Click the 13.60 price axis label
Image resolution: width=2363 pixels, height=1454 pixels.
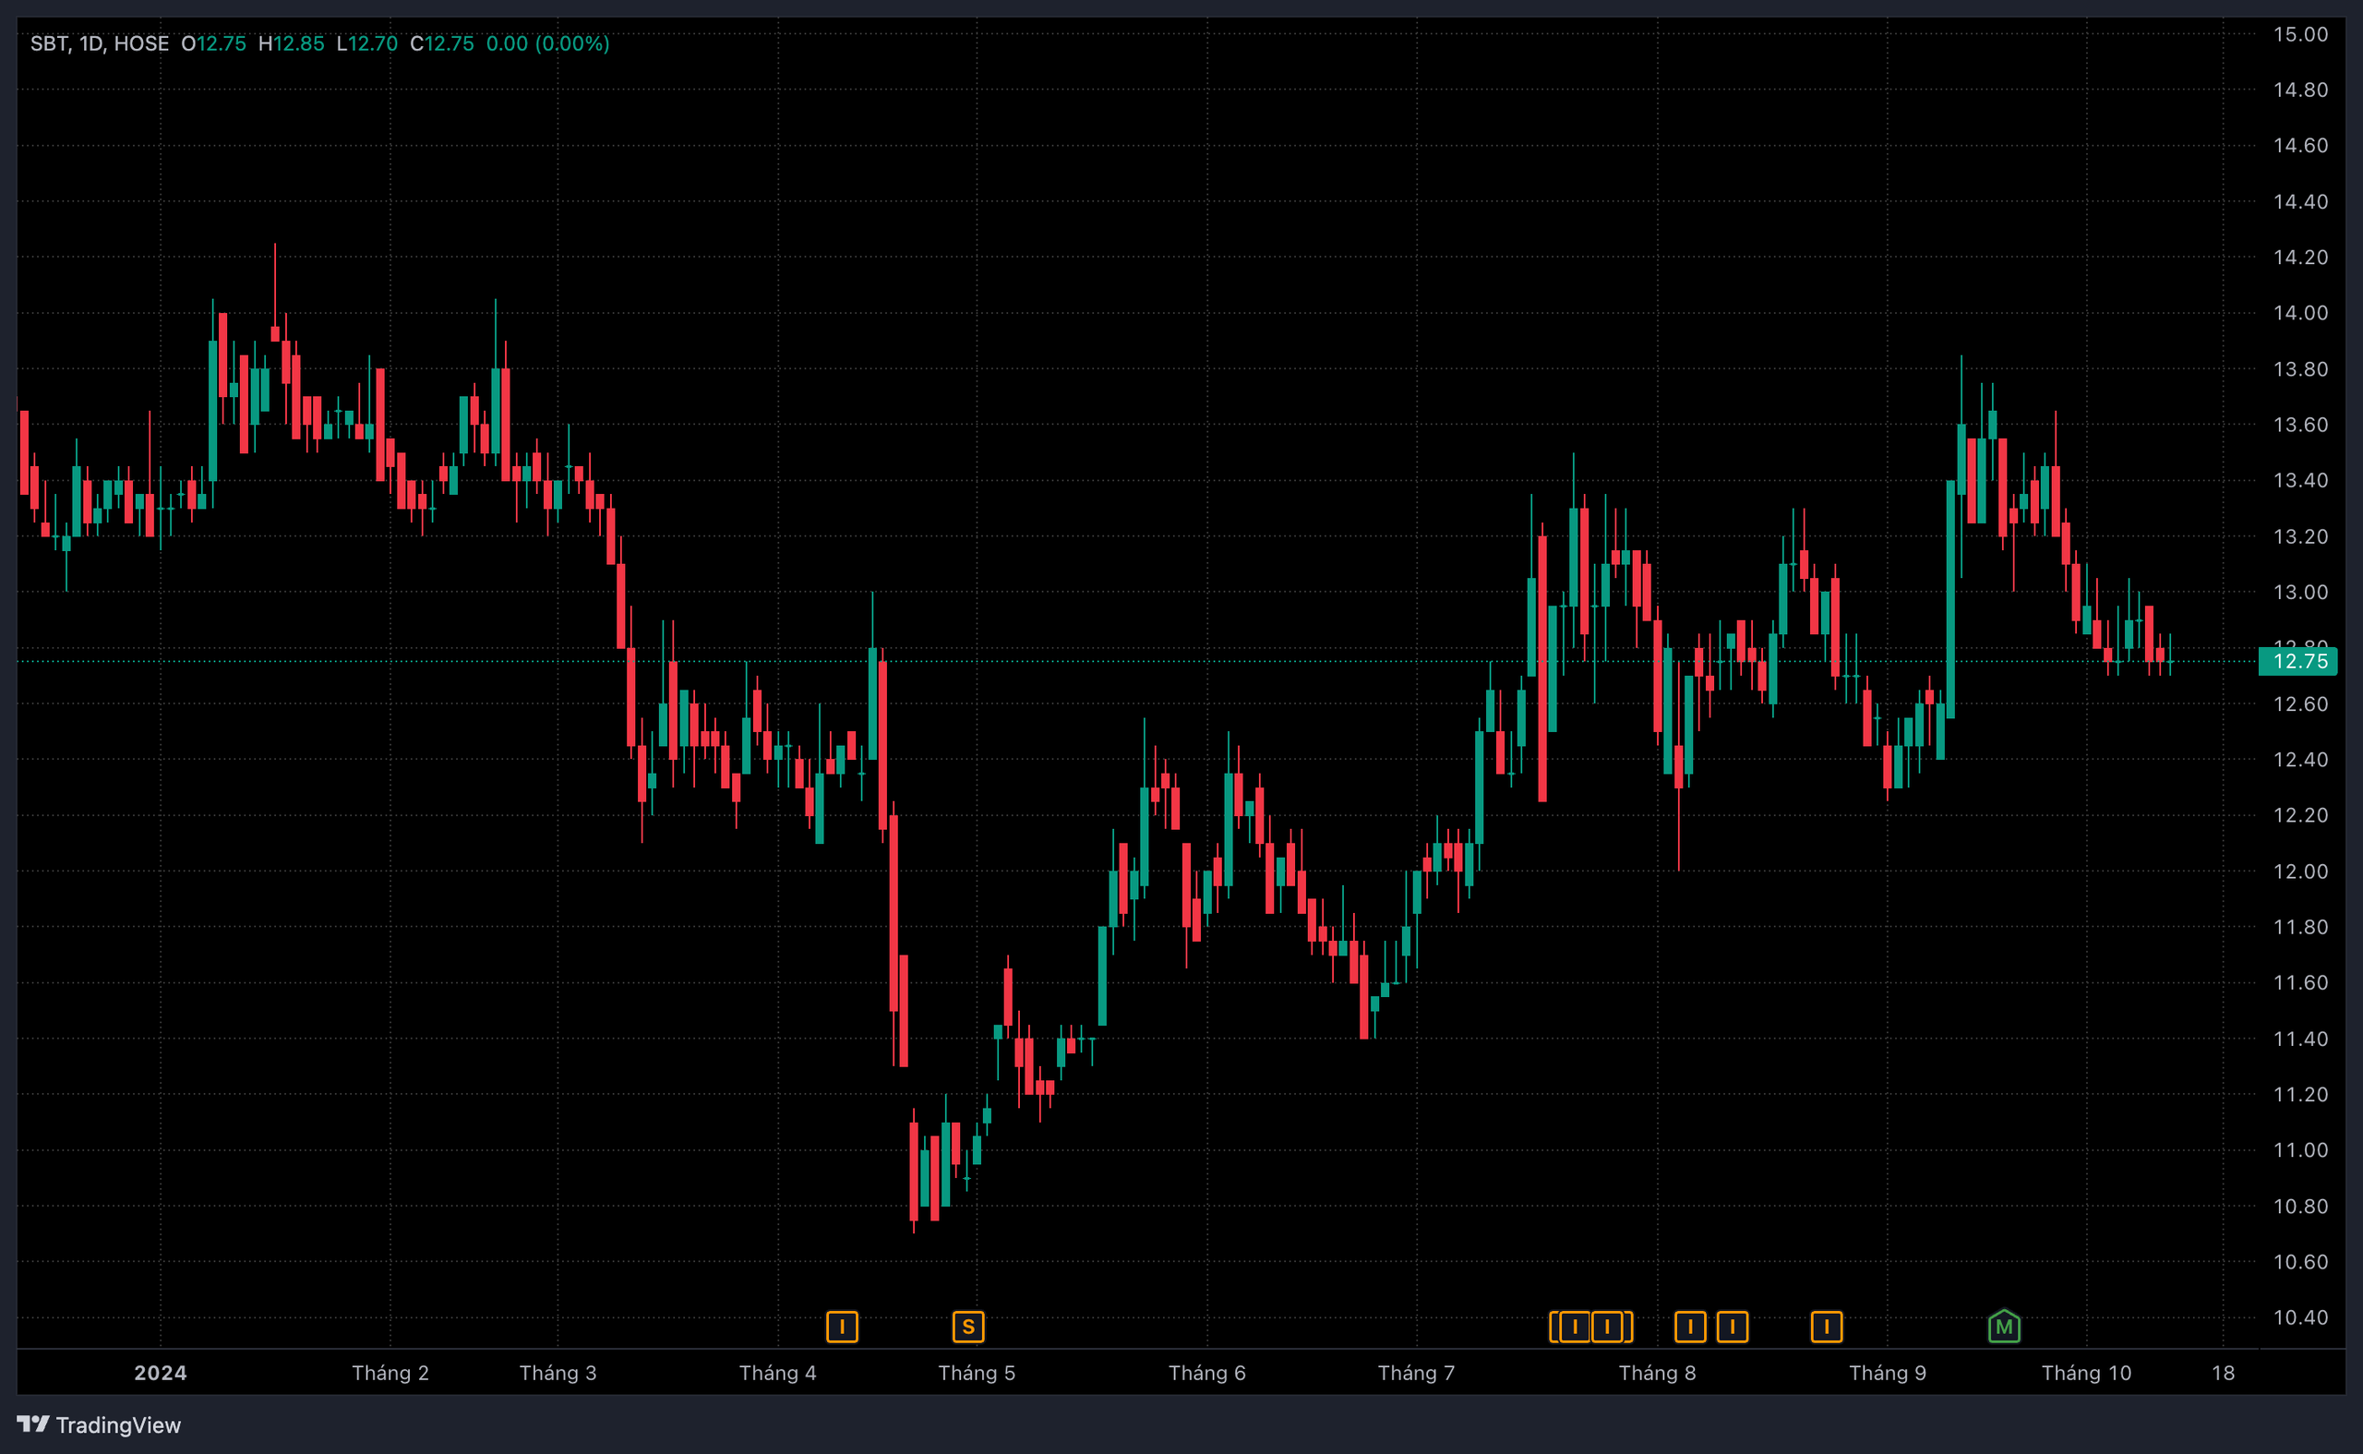2300,425
